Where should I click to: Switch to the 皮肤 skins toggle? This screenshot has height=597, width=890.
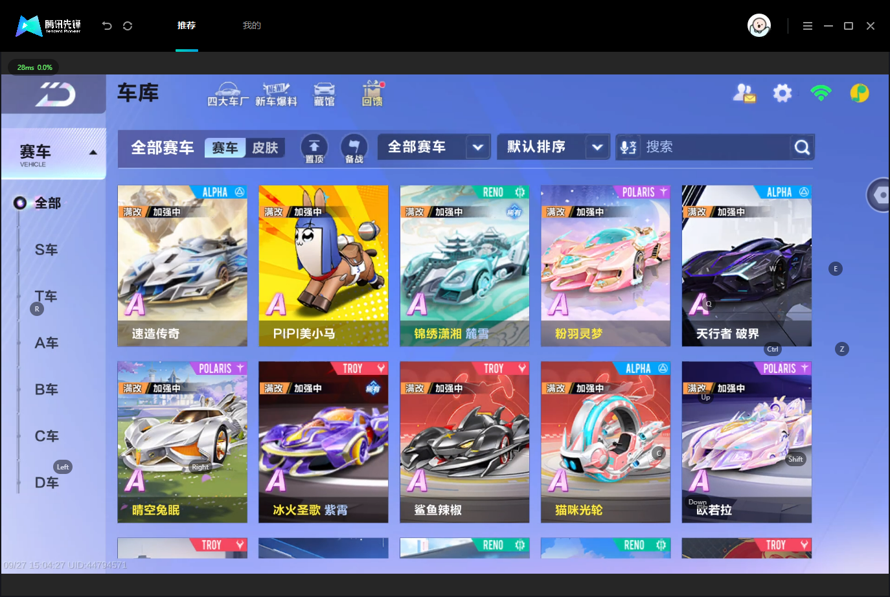coord(265,148)
